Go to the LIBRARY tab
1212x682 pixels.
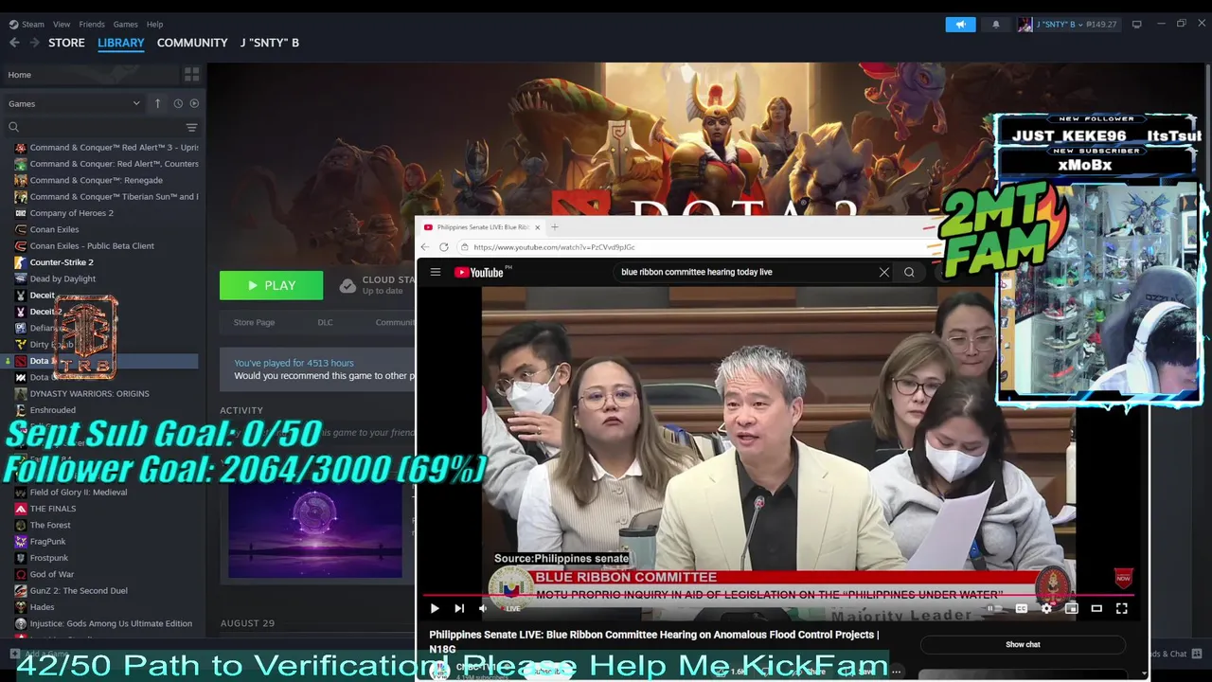[x=121, y=43]
